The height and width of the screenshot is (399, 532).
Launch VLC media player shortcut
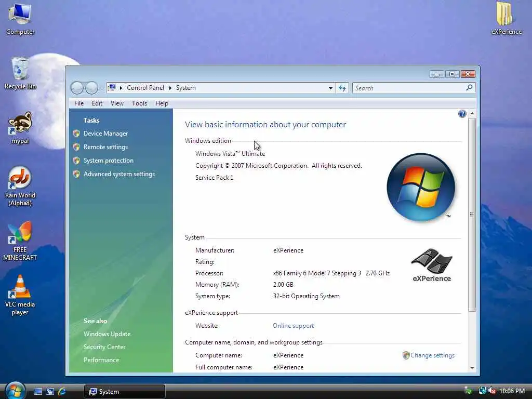[20, 295]
